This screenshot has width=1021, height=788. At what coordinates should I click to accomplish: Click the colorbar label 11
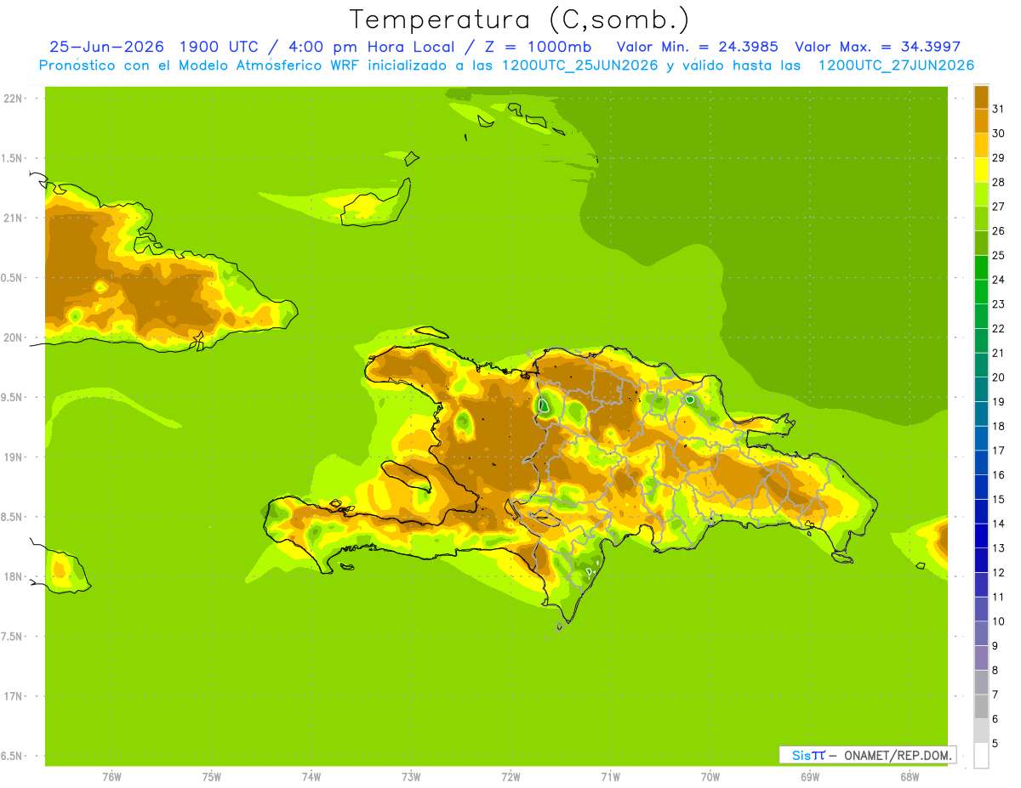(999, 597)
